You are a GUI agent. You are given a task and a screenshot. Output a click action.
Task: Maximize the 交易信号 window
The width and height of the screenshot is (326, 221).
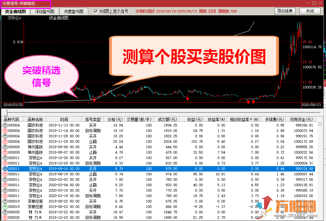click(314, 3)
